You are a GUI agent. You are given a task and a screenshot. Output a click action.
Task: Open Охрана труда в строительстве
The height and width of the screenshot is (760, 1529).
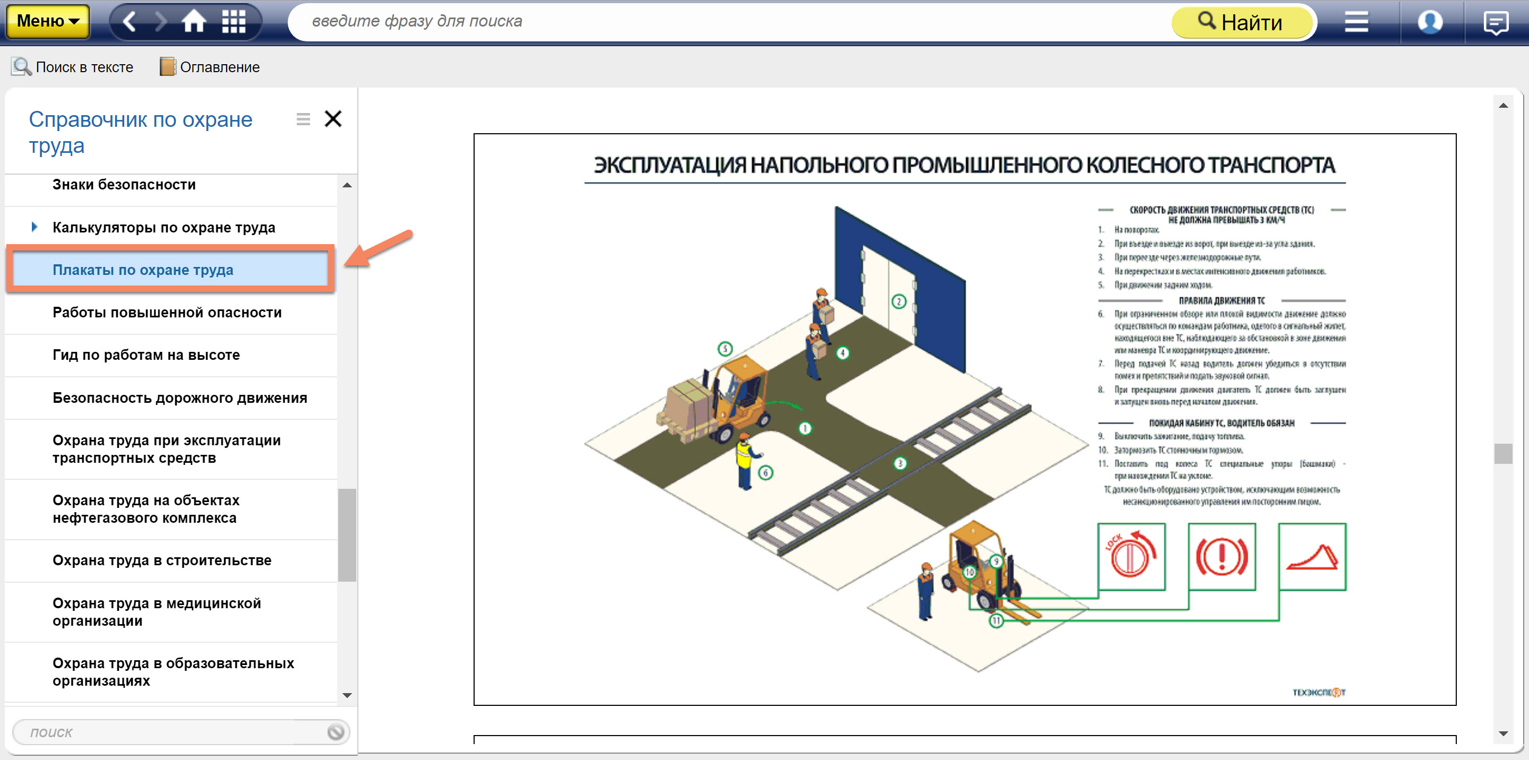[x=171, y=560]
